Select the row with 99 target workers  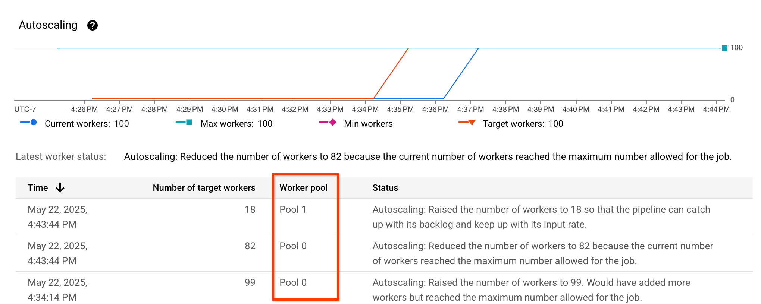coord(250,283)
